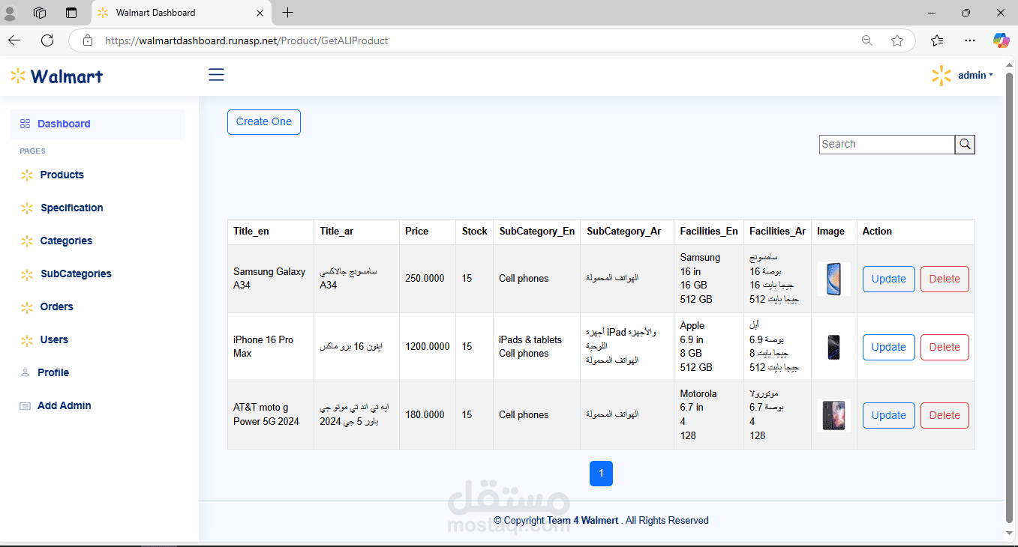The width and height of the screenshot is (1018, 547).
Task: Go to the Specification page
Action: pos(72,208)
